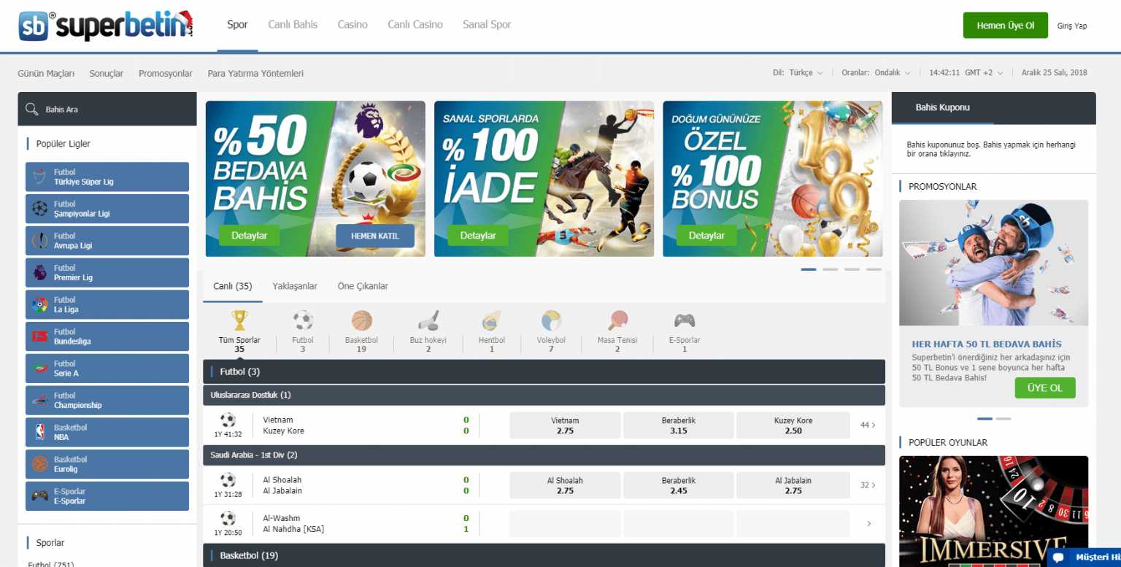
Task: Open the Canlı Casino menu item
Action: [415, 25]
